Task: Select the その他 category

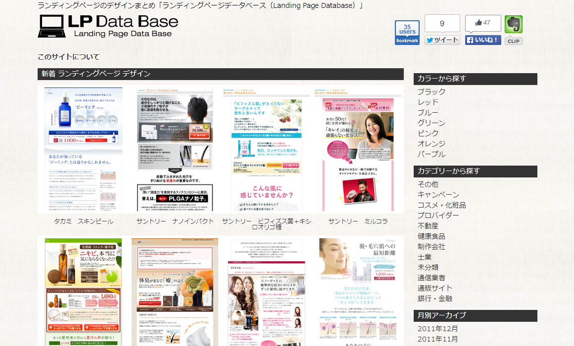Action: [x=428, y=184]
